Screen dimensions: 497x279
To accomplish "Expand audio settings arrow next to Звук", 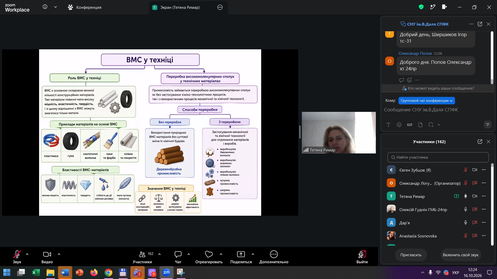I will coord(27,254).
